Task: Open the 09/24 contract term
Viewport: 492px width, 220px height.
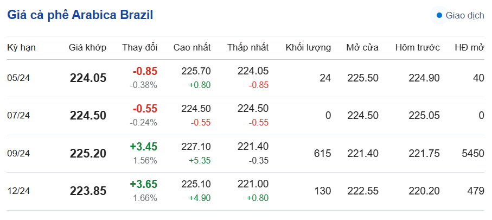Action: 18,153
